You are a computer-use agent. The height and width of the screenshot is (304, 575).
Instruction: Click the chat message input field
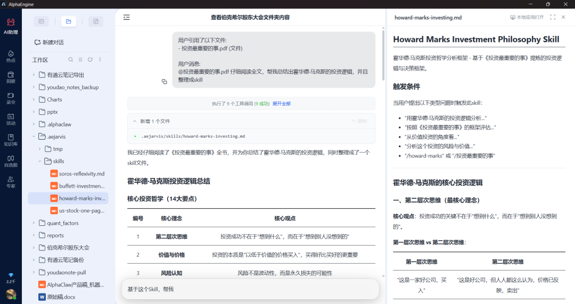point(250,289)
